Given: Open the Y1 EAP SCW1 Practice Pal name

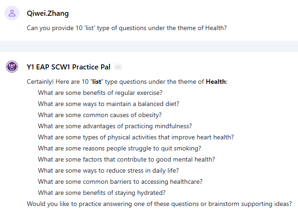Looking at the screenshot, I should coord(68,66).
